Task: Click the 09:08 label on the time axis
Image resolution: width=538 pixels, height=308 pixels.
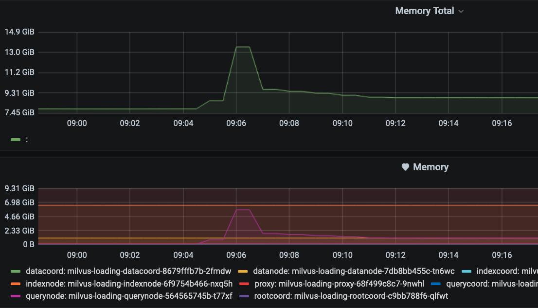Action: pyautogui.click(x=289, y=123)
